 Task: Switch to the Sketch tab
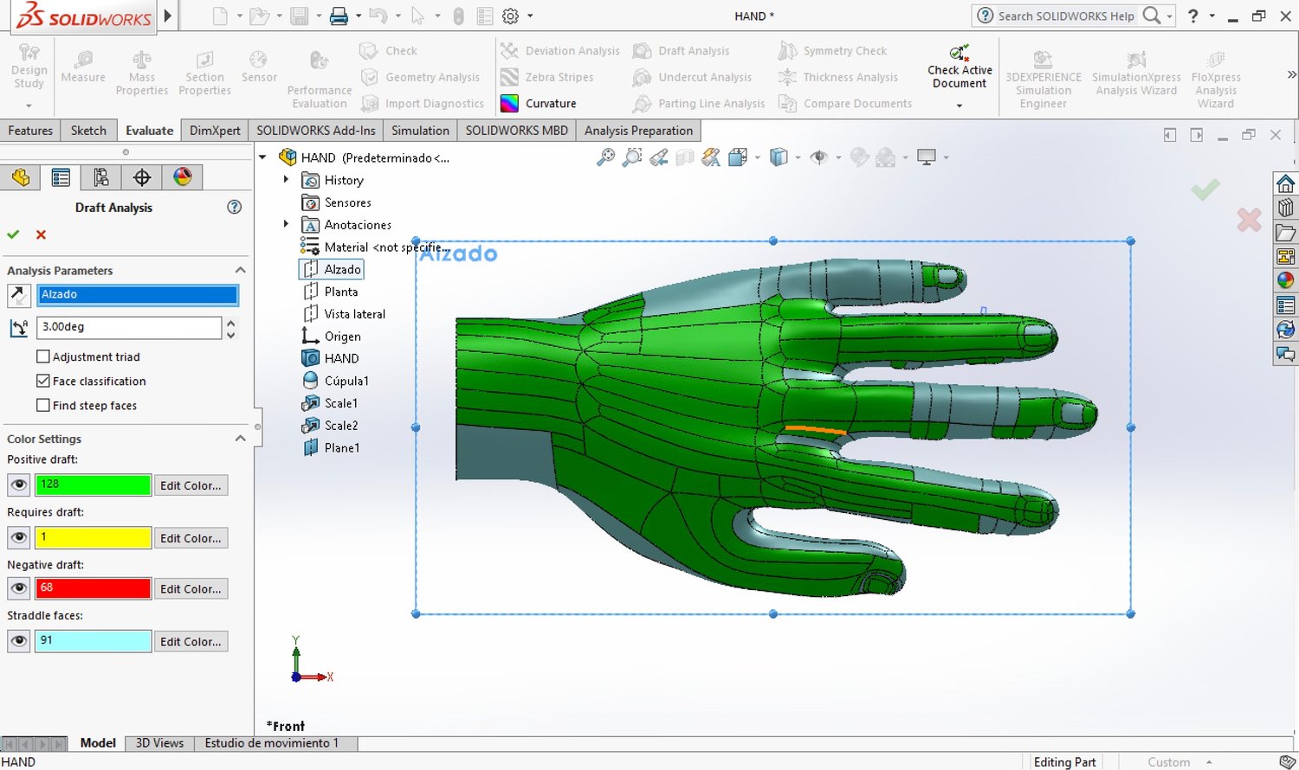pyautogui.click(x=88, y=131)
